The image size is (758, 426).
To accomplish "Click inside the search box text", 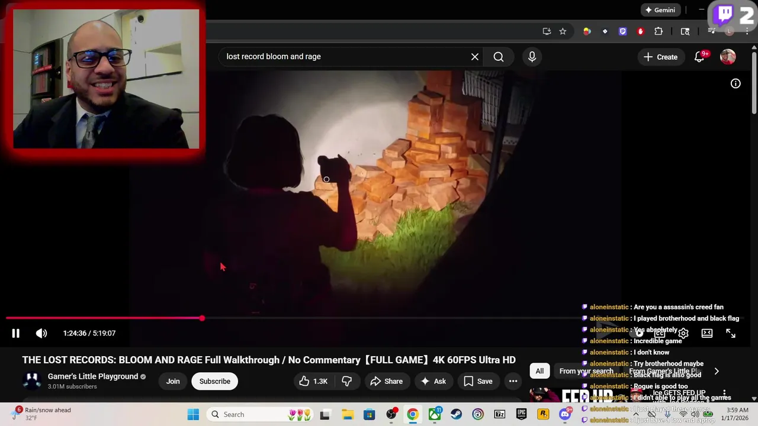I will click(x=274, y=57).
